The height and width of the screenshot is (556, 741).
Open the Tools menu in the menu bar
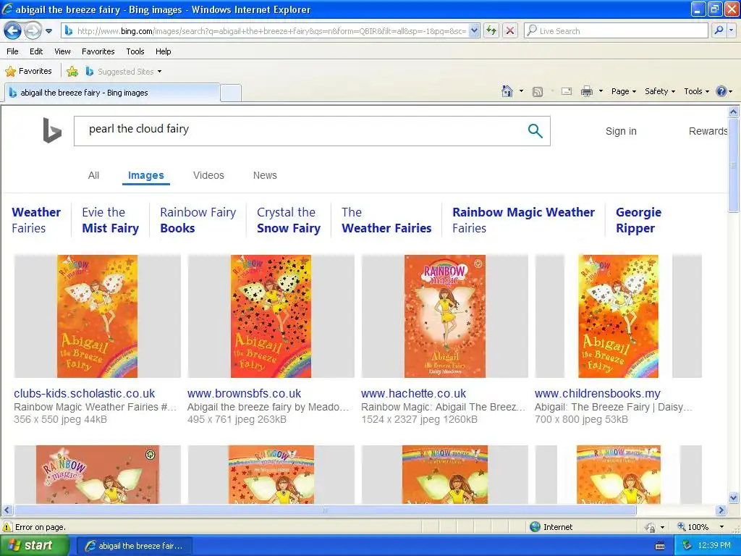135,51
